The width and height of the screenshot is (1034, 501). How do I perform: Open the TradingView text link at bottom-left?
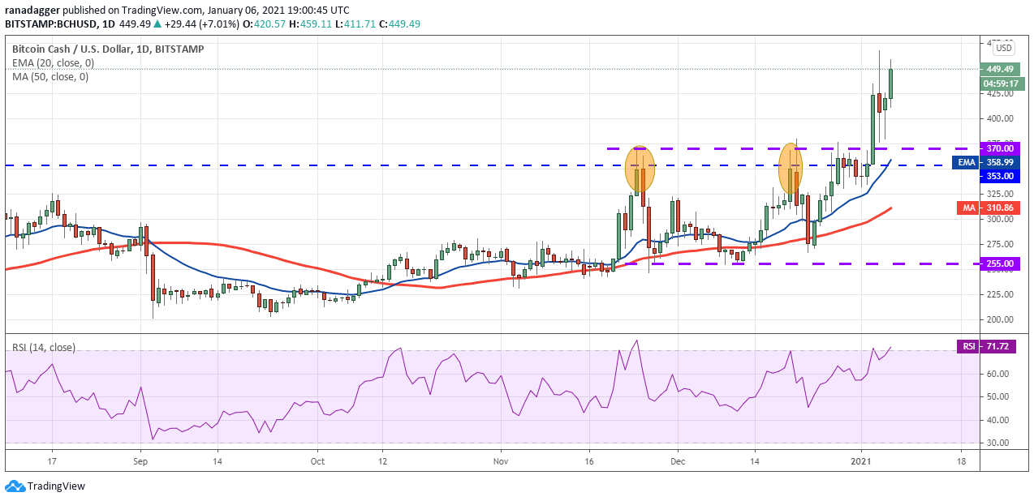[56, 486]
